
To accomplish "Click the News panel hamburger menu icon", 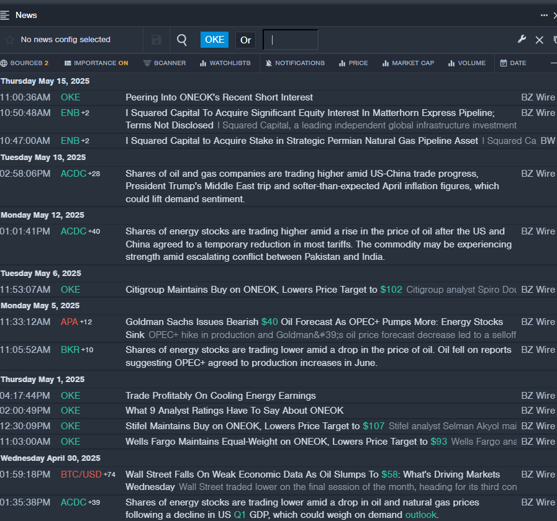I will coord(4,15).
